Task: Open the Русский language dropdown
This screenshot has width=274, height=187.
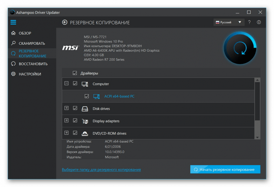Action: tap(229, 22)
